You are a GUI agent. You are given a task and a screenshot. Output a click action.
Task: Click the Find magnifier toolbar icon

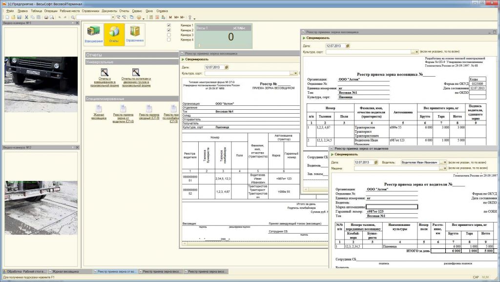tap(73, 17)
